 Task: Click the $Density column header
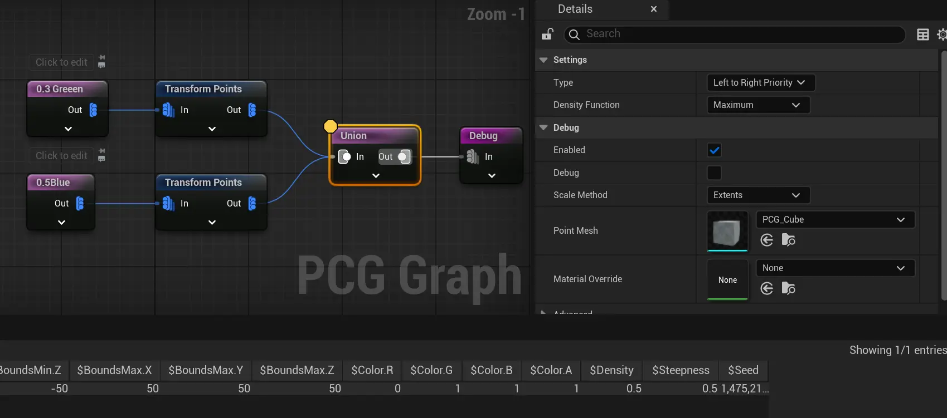pyautogui.click(x=611, y=370)
